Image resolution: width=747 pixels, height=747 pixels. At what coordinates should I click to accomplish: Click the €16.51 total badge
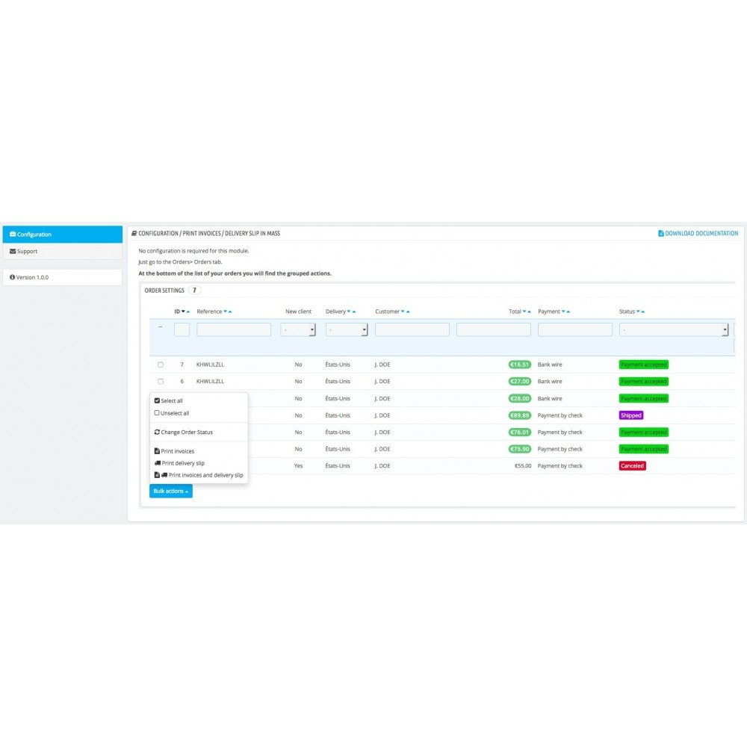(x=520, y=365)
